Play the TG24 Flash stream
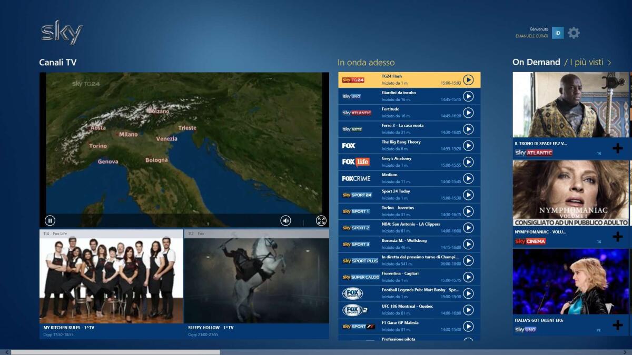The width and height of the screenshot is (632, 355). click(x=469, y=79)
